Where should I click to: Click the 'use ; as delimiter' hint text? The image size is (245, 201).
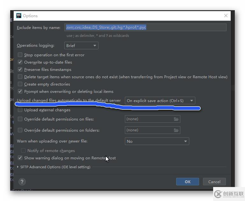coord(98,36)
